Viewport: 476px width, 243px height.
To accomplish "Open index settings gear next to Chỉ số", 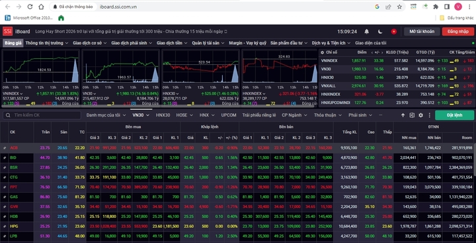I will [x=323, y=52].
